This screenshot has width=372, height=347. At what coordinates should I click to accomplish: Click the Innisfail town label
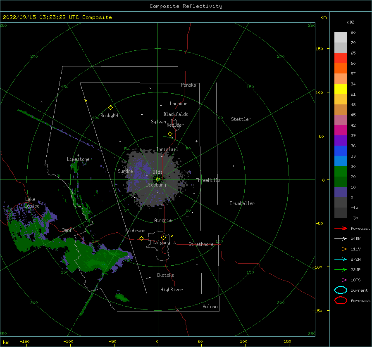click(167, 149)
